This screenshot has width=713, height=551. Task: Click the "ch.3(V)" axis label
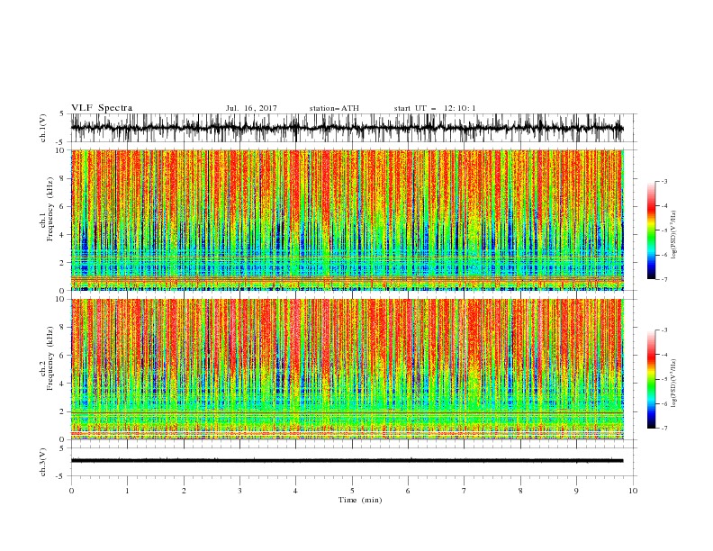pyautogui.click(x=43, y=463)
